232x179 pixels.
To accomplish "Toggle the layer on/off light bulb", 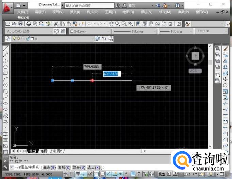I will click(14, 39).
